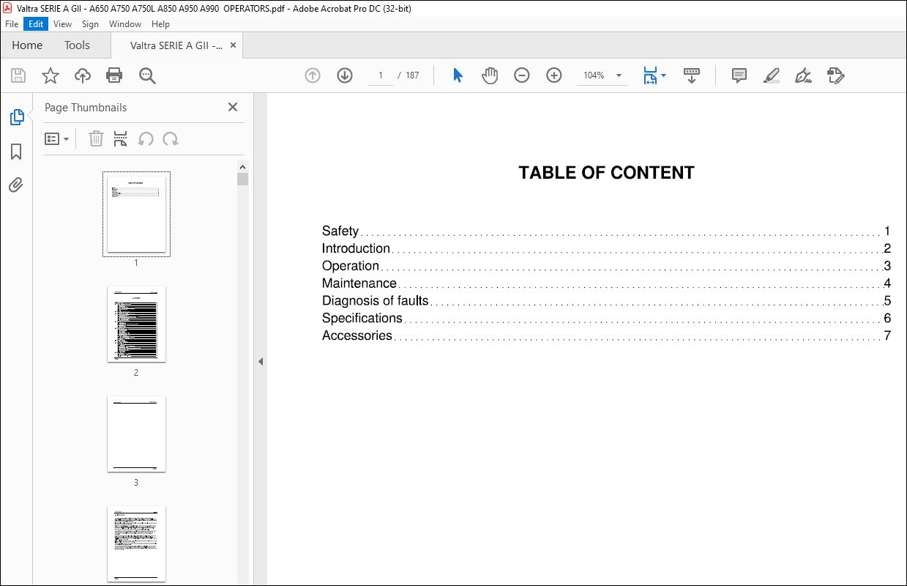The image size is (907, 586).
Task: Click the page number input field
Action: [381, 75]
